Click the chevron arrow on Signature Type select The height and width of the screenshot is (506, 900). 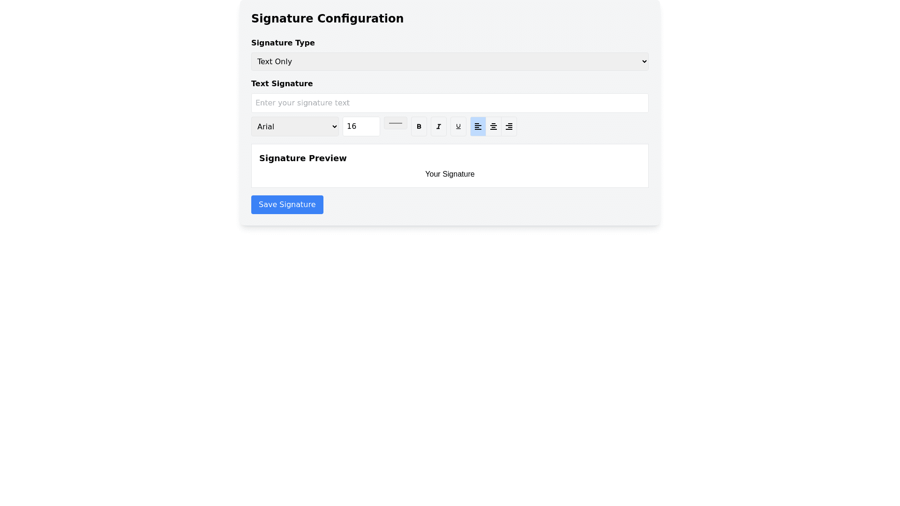pos(644,61)
